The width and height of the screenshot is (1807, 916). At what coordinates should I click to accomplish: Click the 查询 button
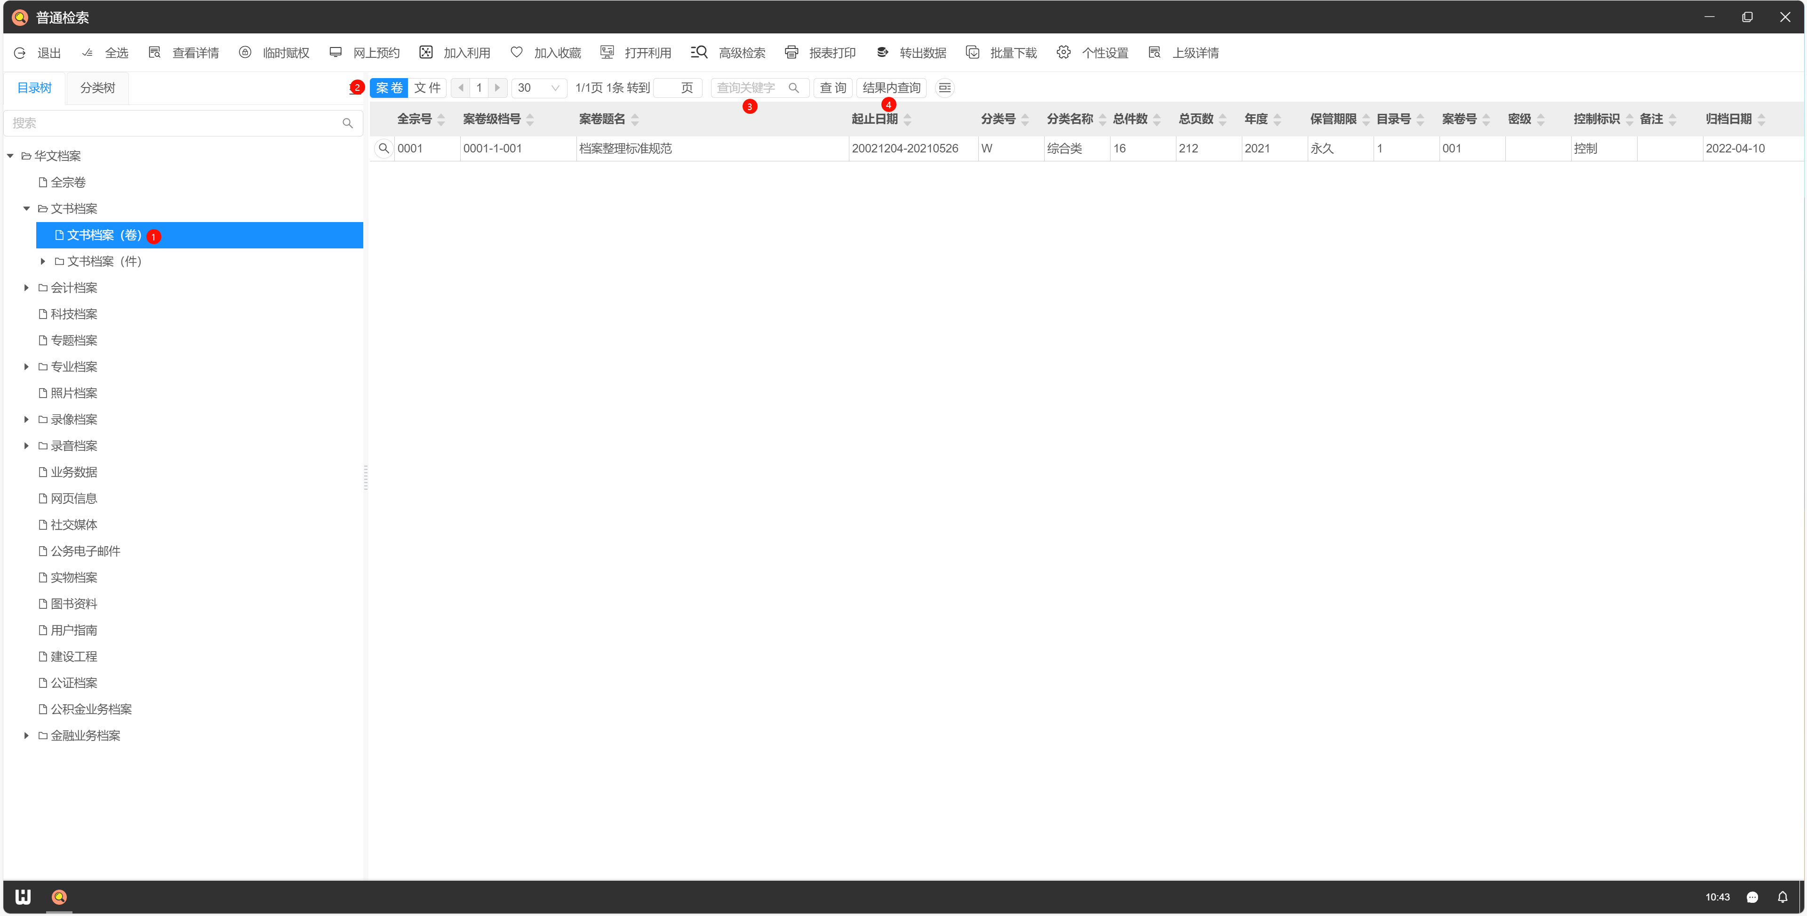coord(832,88)
